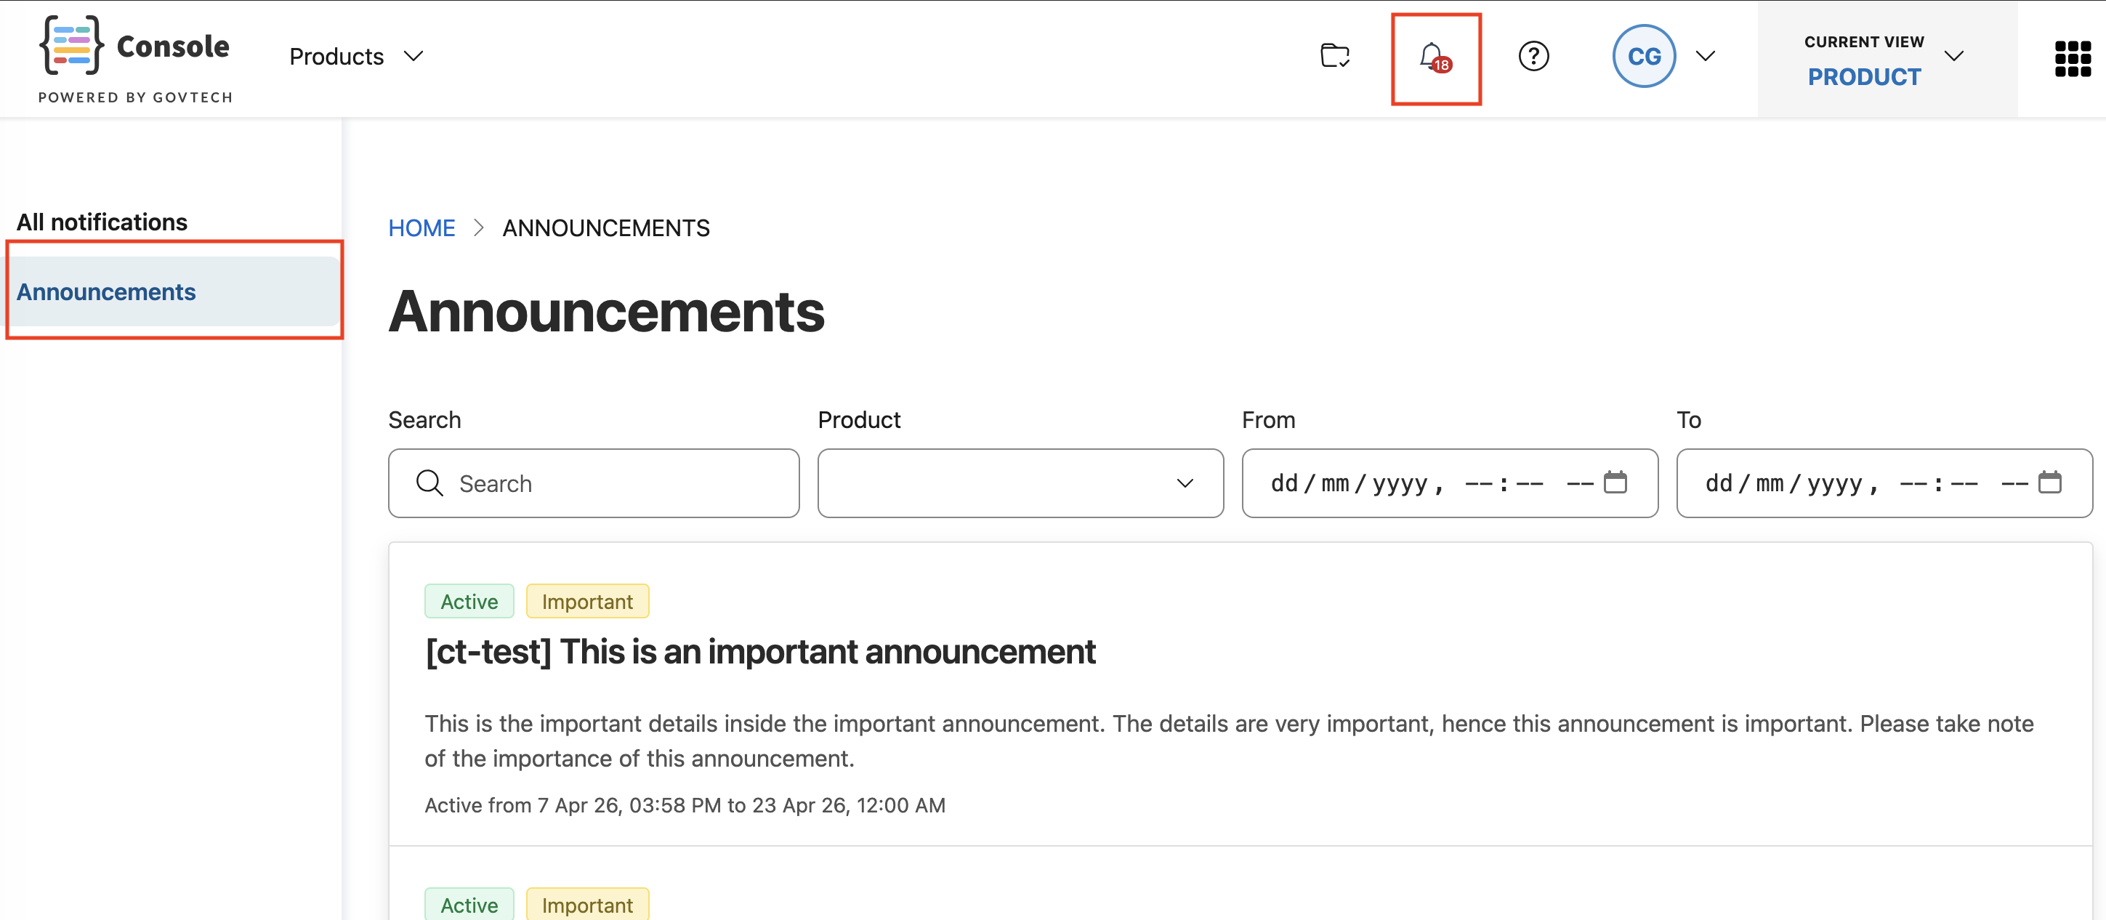This screenshot has height=920, width=2106.
Task: Click the magnifier icon in Search field
Action: (x=429, y=483)
